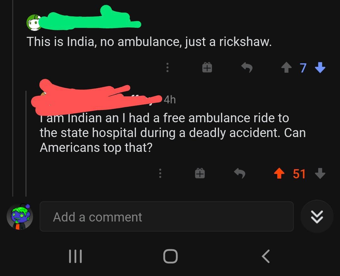Upvote the rickshaw comment
Screen dimensions: 340x276
click(x=286, y=67)
